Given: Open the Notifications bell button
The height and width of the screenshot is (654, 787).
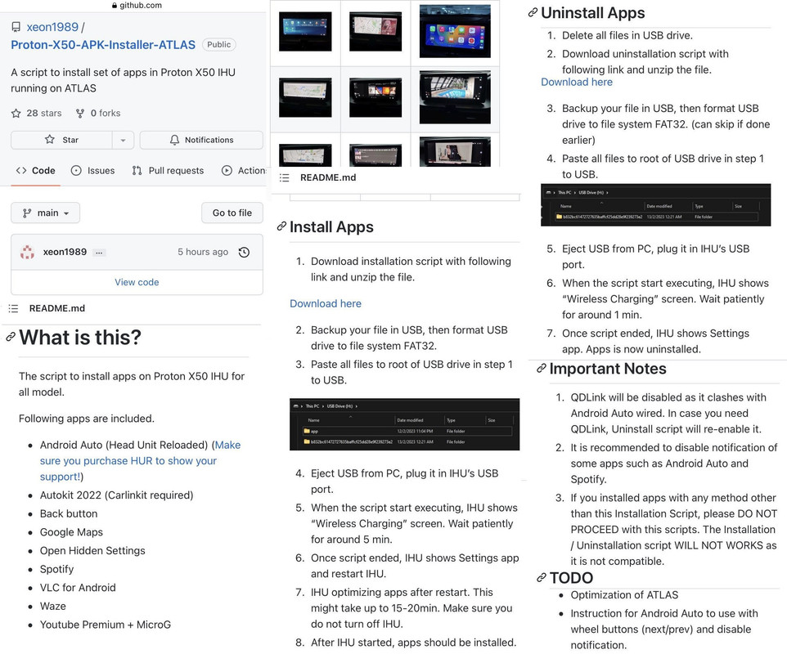Looking at the screenshot, I should click(201, 140).
